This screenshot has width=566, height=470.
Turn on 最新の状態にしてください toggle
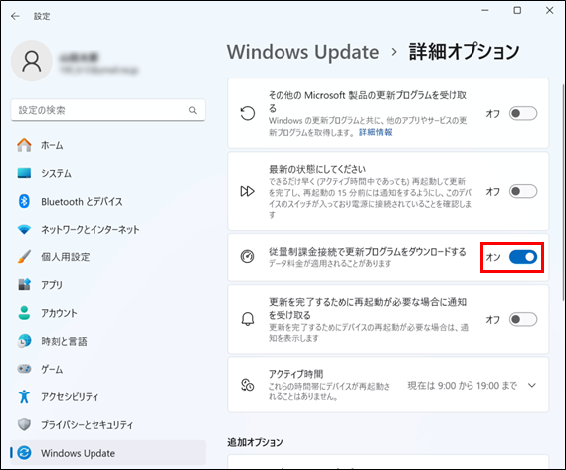(523, 191)
